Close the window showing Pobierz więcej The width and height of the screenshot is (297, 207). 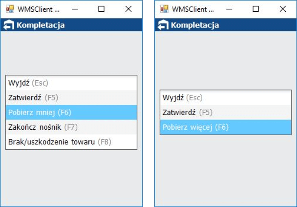[x=283, y=9]
